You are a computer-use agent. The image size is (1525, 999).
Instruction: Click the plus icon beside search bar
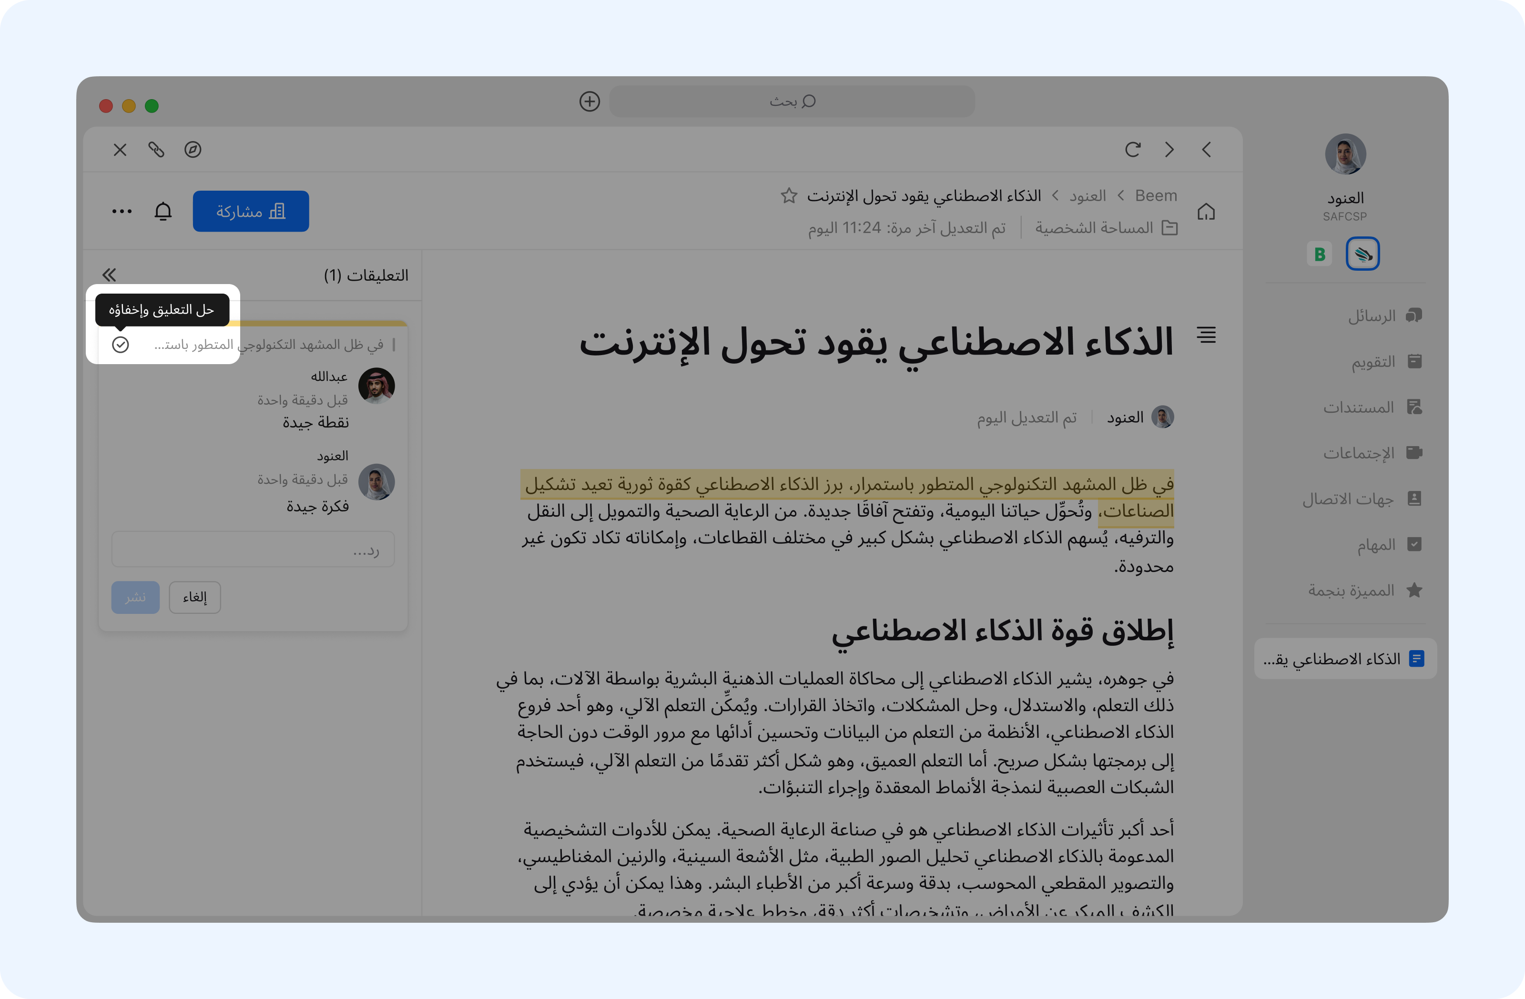tap(590, 101)
